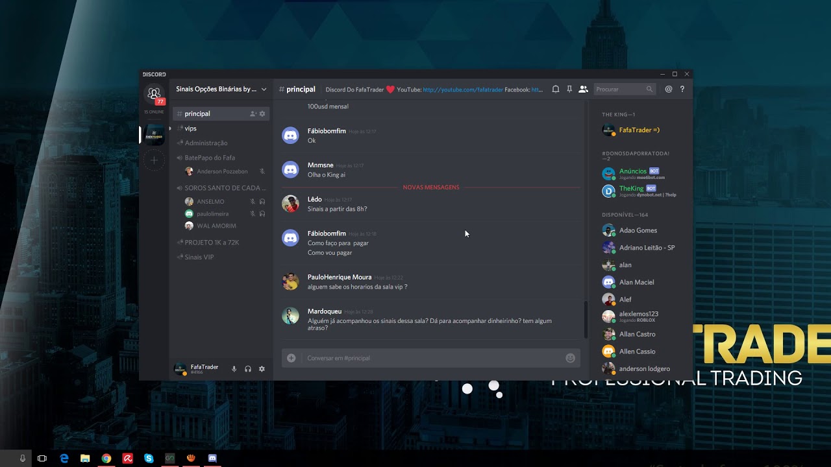The width and height of the screenshot is (831, 467).
Task: Join the BatePapo do Fafa voice channel
Action: 221,158
